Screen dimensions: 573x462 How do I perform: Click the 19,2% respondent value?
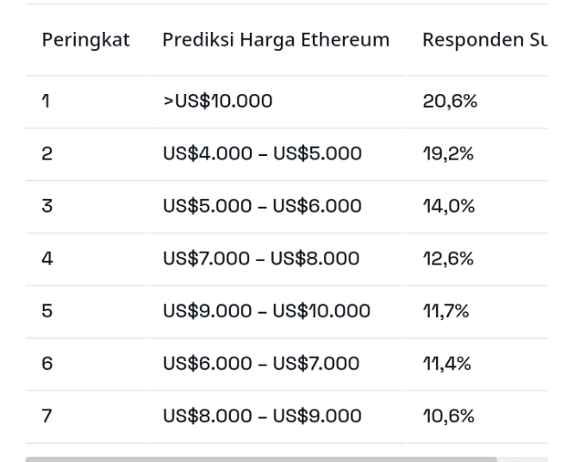tap(448, 154)
